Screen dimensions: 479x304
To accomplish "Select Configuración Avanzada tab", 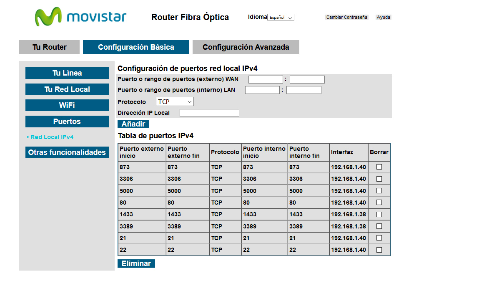I will tap(246, 47).
